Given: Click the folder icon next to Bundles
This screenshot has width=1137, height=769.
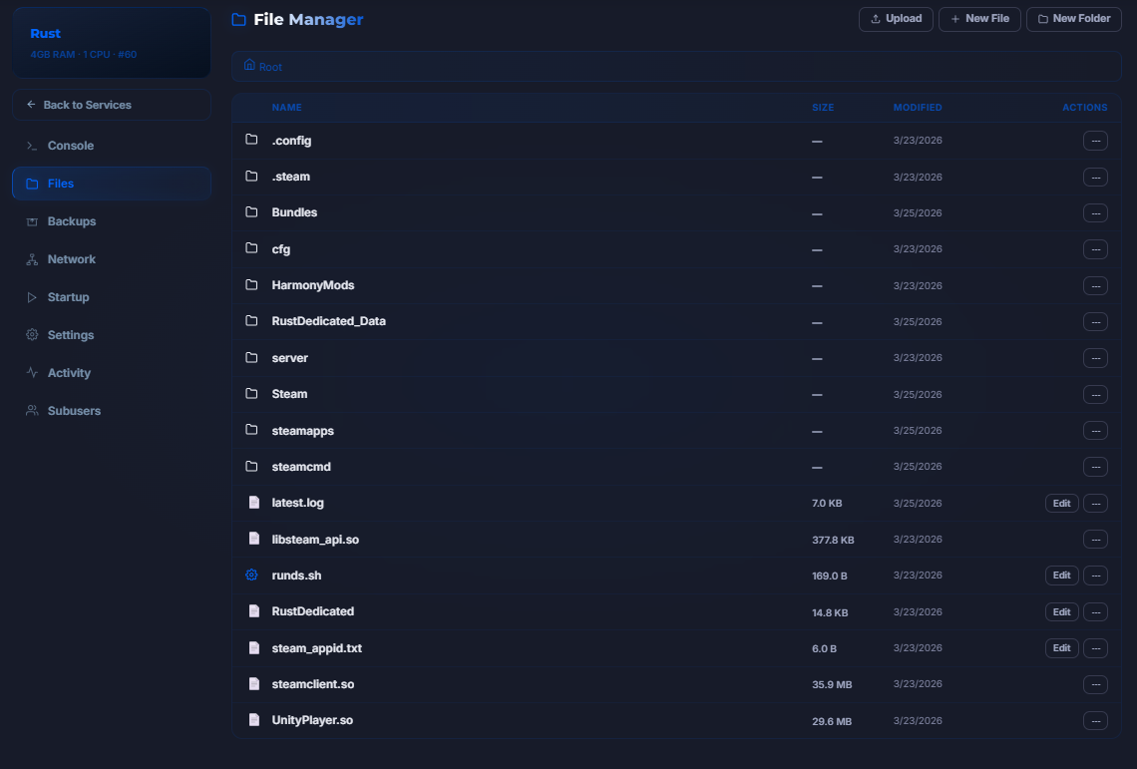Looking at the screenshot, I should (x=253, y=212).
